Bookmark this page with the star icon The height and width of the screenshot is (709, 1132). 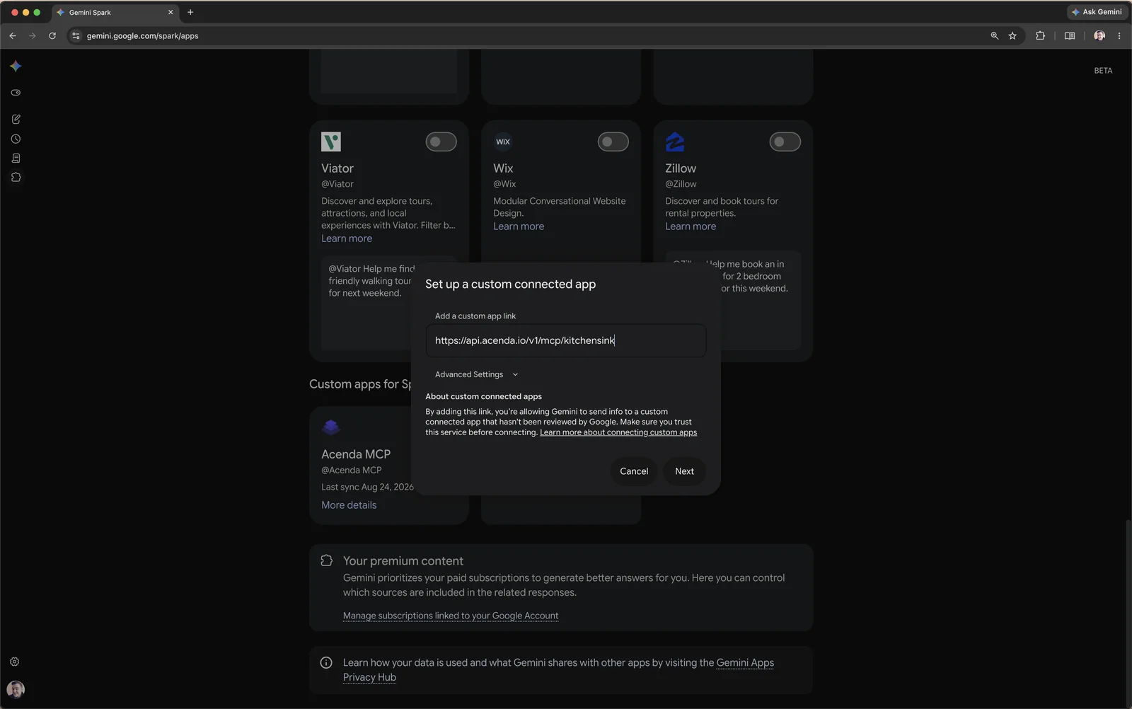[1012, 35]
